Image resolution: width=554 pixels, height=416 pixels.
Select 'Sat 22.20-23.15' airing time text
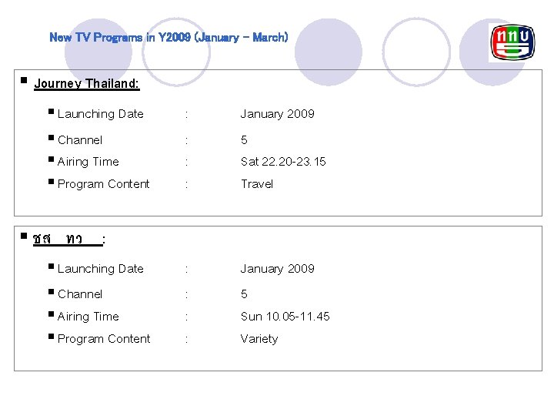[283, 162]
